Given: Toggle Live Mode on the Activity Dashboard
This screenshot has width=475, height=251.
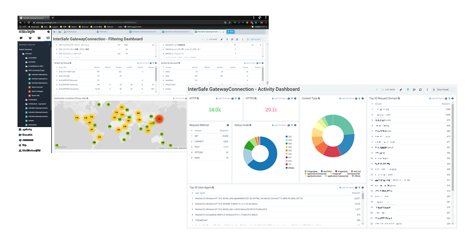Looking at the screenshot, I should [x=382, y=90].
